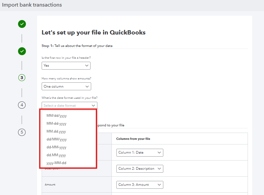
Task: Click the completed first step checkmark
Action: tap(22, 24)
